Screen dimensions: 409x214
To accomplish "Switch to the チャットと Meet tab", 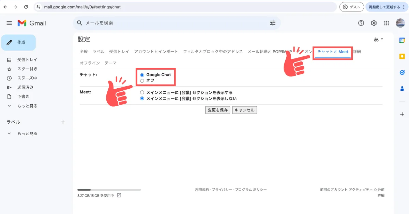I will coord(333,52).
